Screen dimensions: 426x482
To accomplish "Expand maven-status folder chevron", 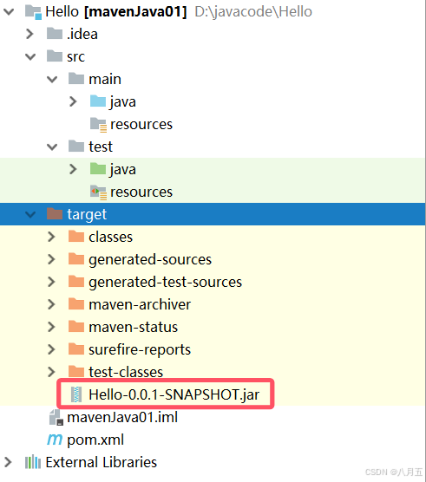I will (51, 327).
